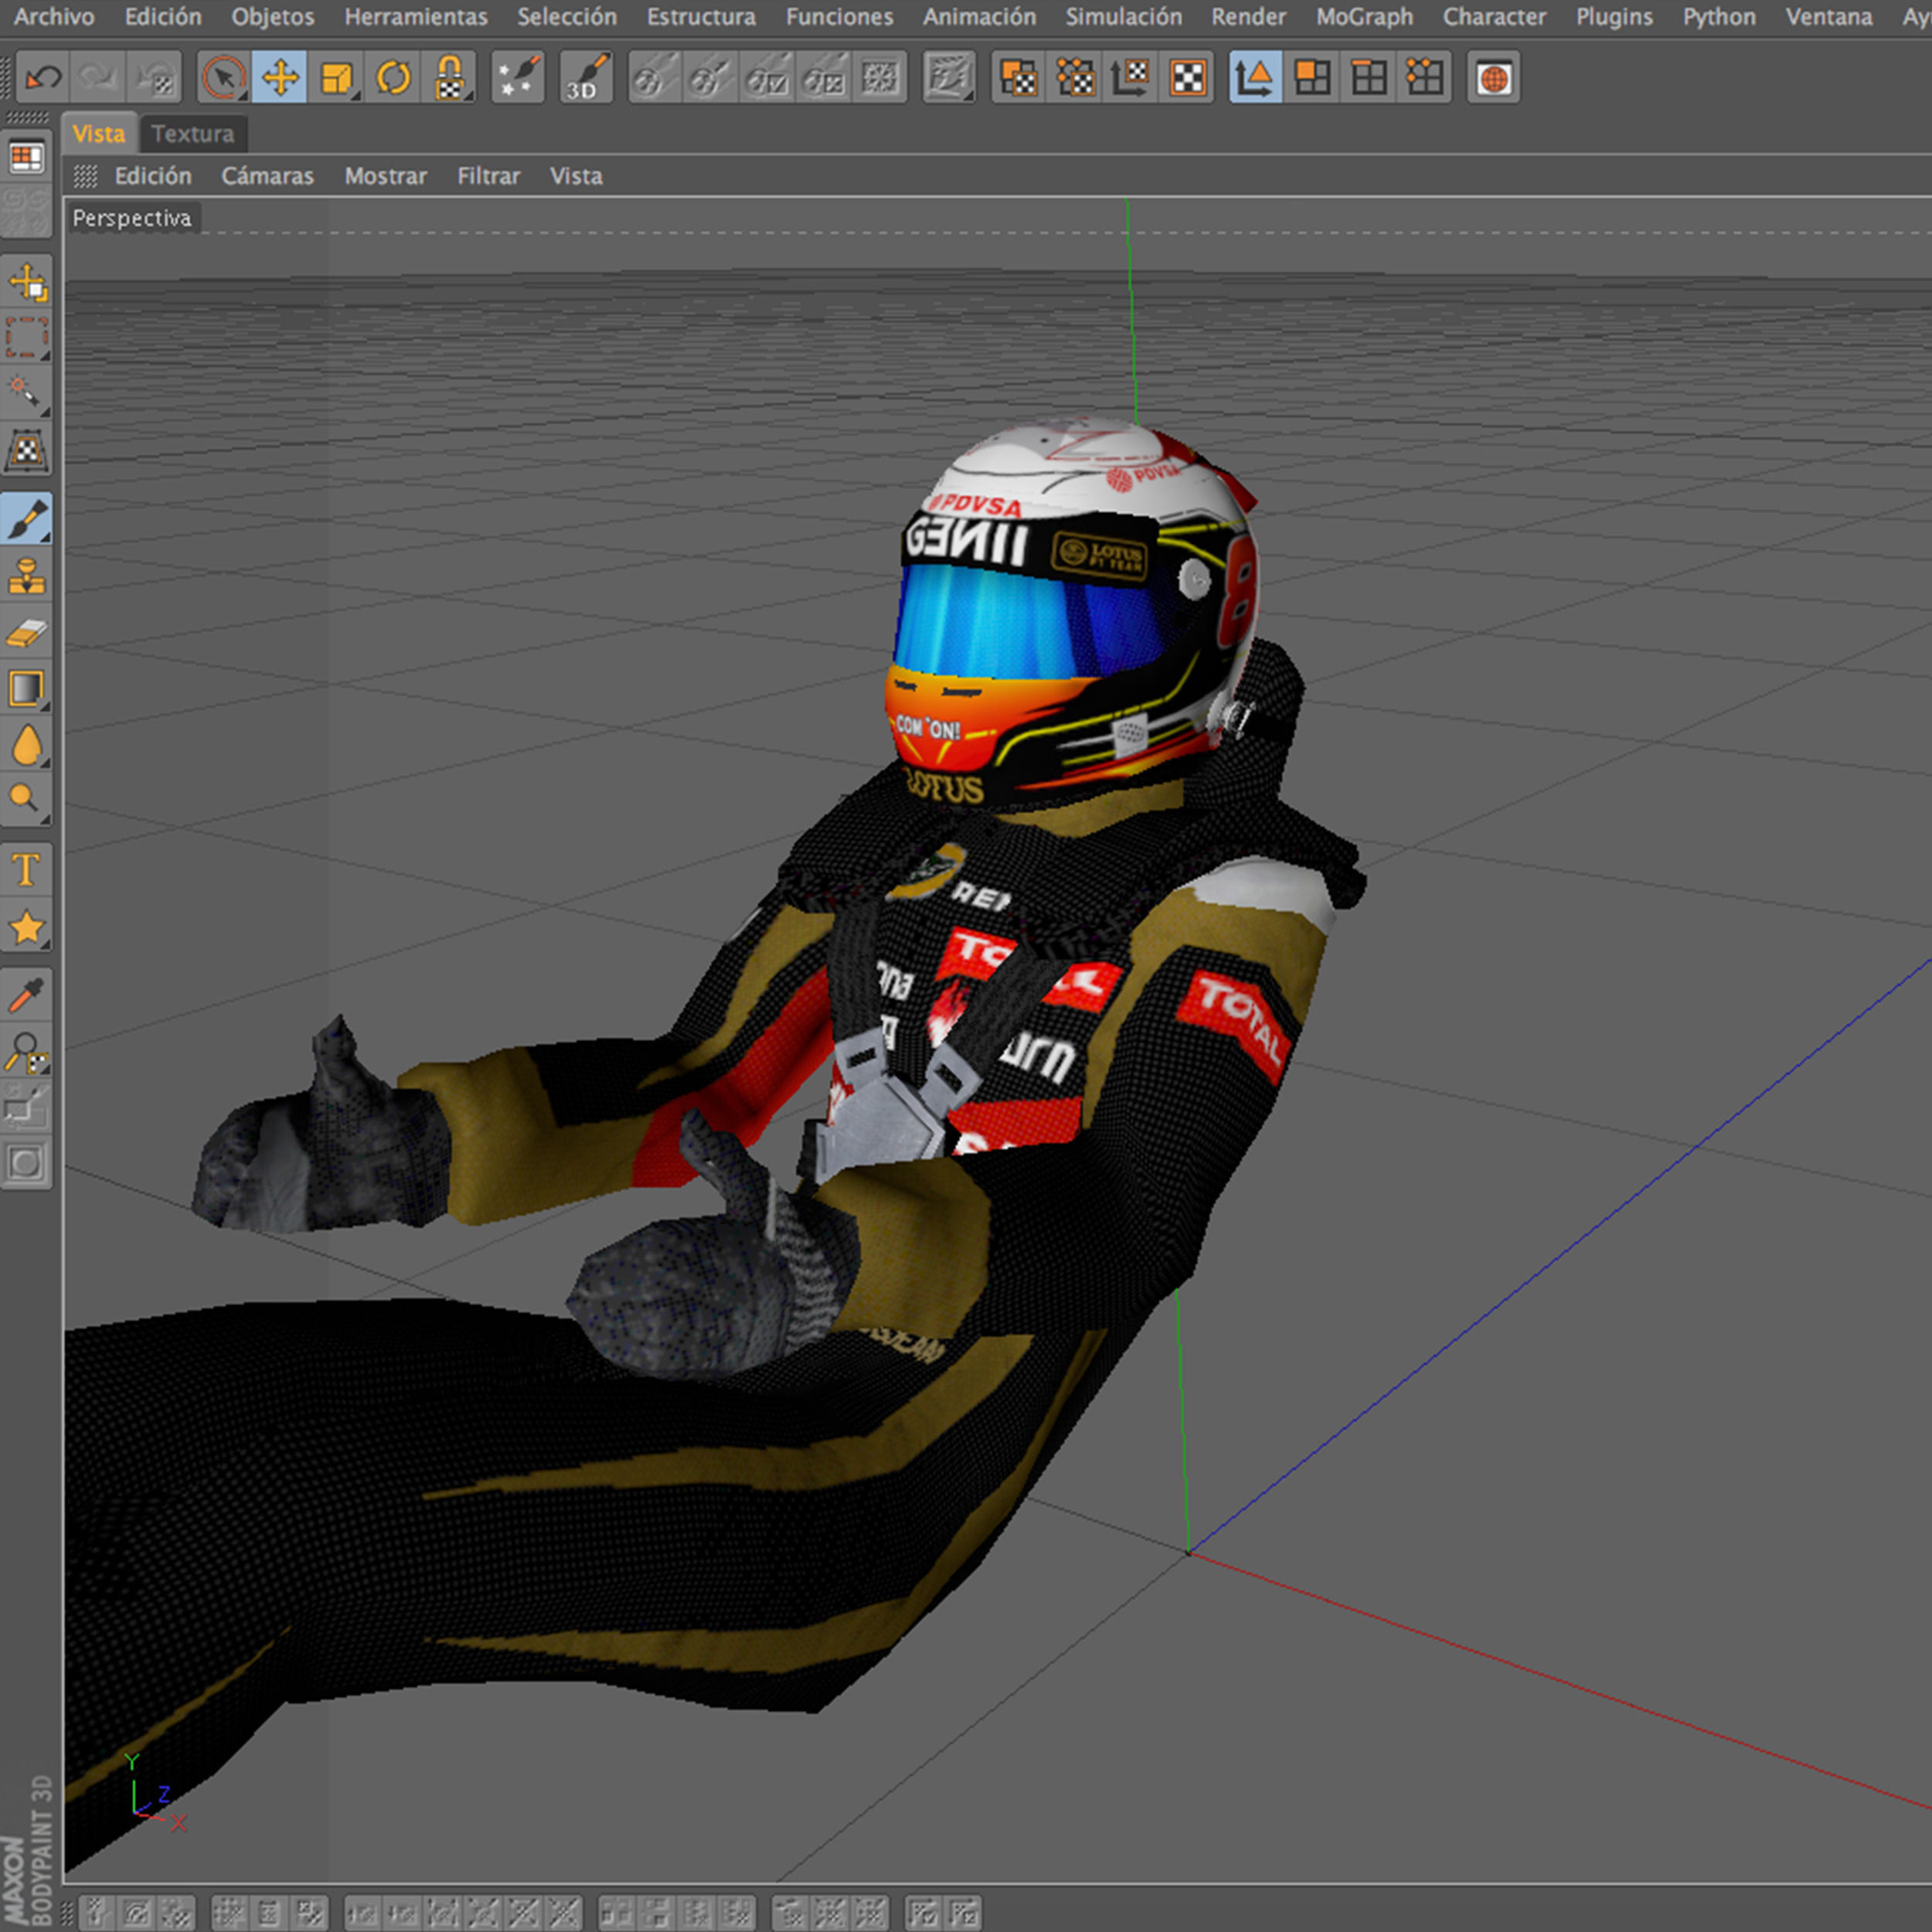The width and height of the screenshot is (1932, 1932).
Task: Click the greyed-out wavy texture toolbar icon
Action: [948, 77]
